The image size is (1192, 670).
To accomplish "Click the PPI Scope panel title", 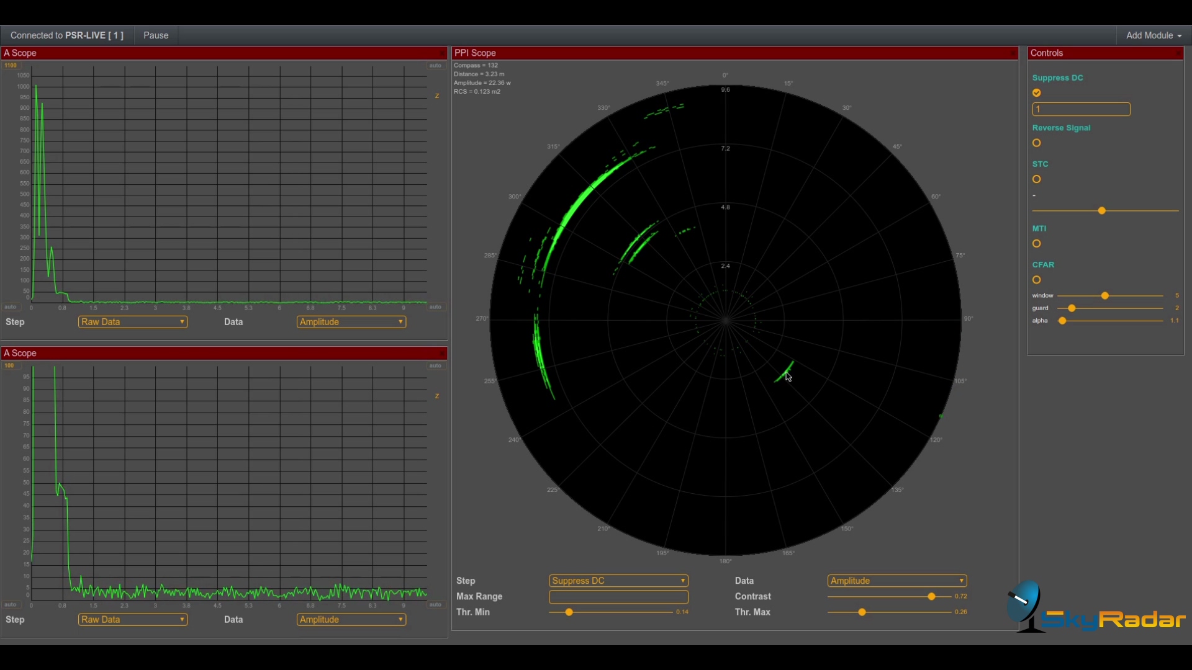I will (475, 53).
